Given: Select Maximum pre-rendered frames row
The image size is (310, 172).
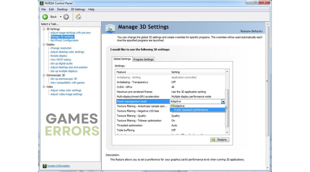Looking at the screenshot, I should tap(170, 92).
